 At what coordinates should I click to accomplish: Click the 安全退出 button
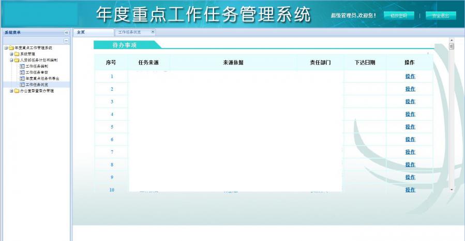click(441, 16)
